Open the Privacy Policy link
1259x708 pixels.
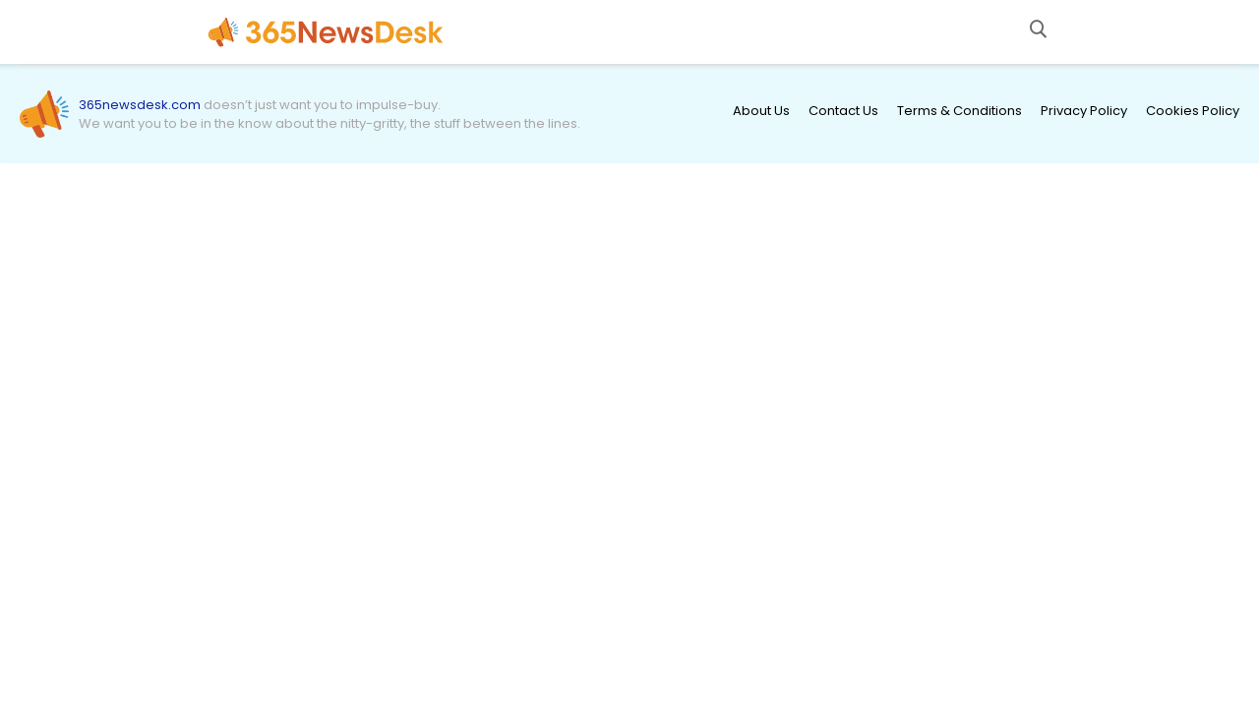(x=1083, y=110)
